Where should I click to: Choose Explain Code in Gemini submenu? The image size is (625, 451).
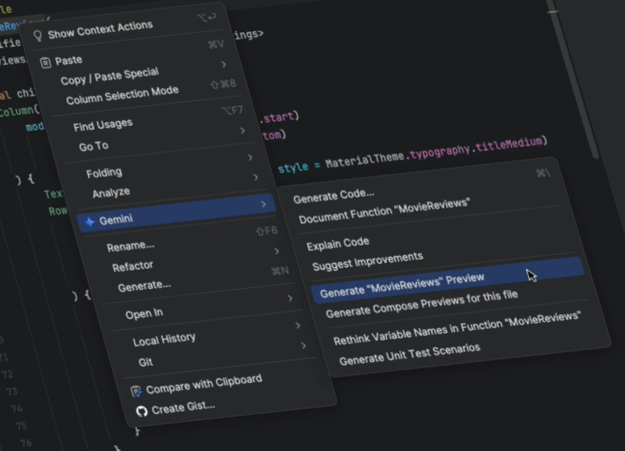338,244
